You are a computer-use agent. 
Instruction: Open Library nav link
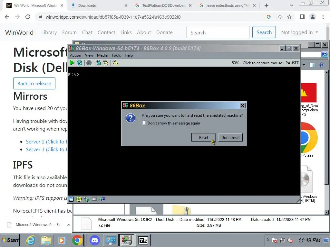(x=49, y=32)
